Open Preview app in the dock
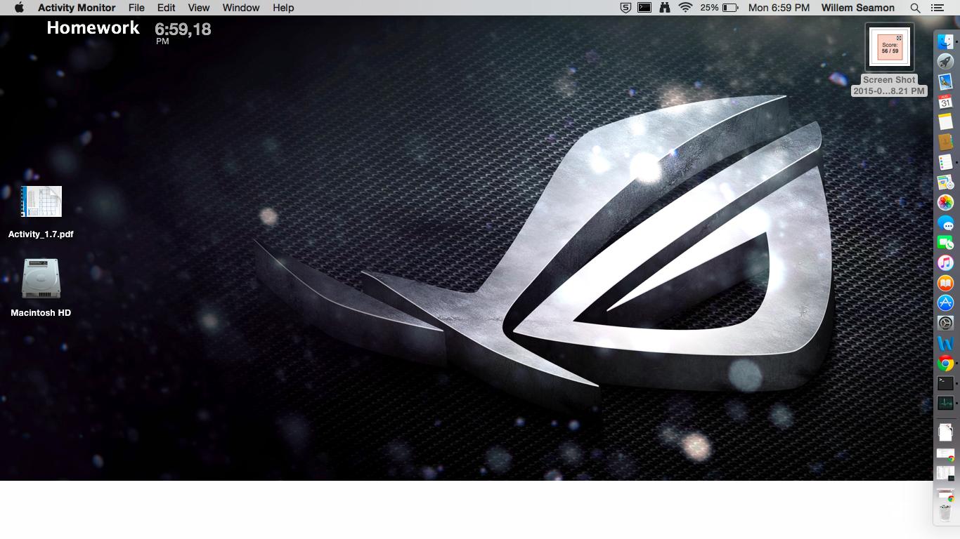Screen dimensions: 960x539 pos(945,82)
